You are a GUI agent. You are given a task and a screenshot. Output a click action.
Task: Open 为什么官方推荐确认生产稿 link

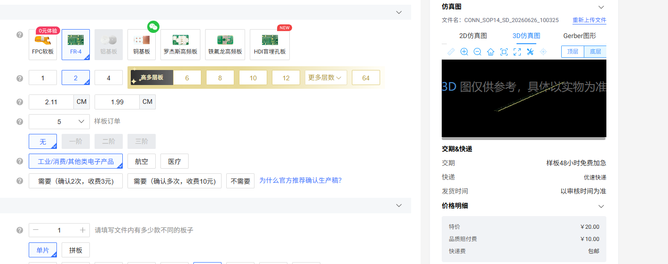point(301,180)
